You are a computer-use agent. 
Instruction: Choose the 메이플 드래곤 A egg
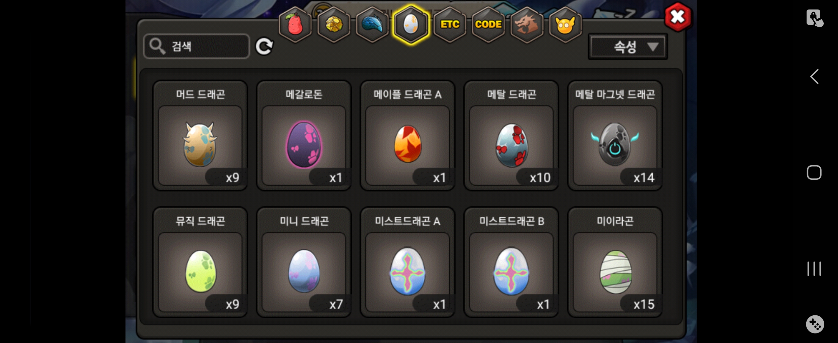click(407, 136)
